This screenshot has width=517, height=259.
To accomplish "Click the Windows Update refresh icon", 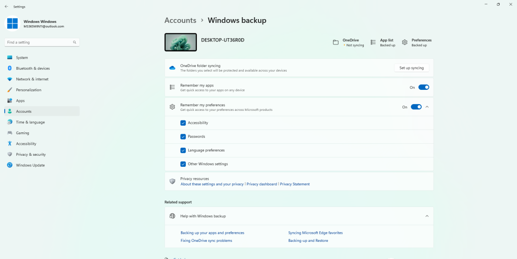I will click(10, 165).
